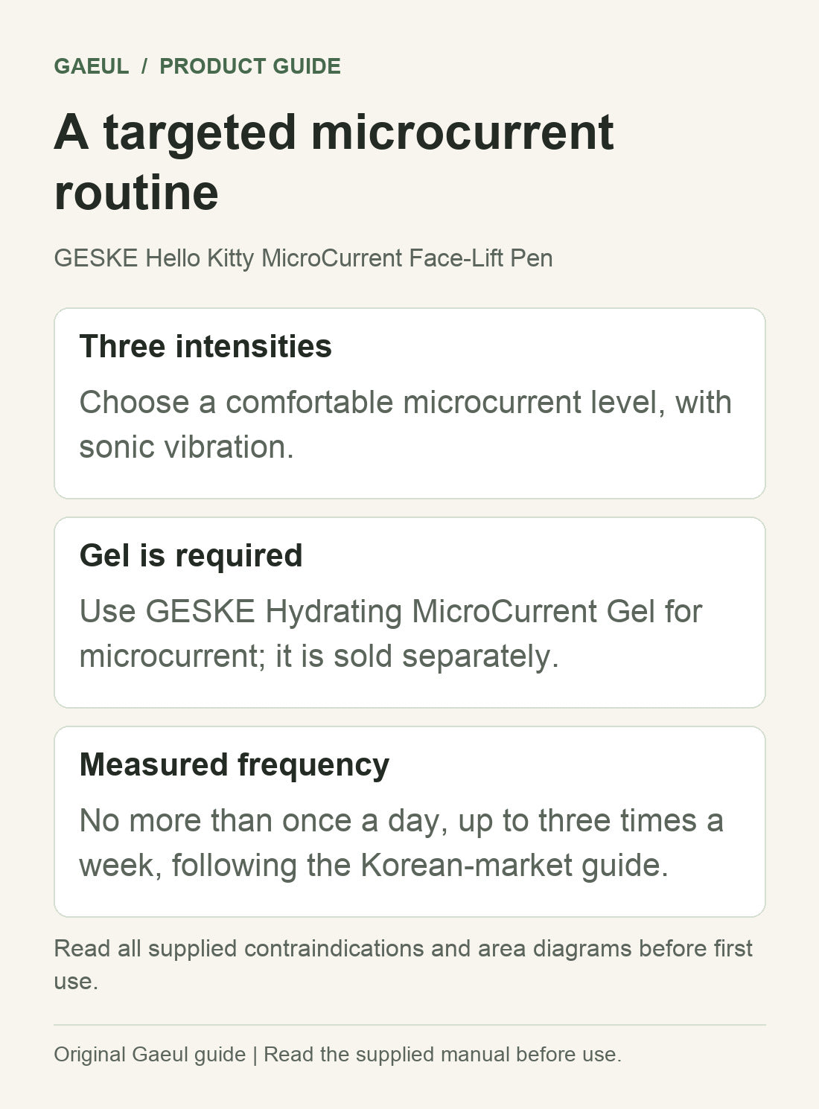
Task: Click the breadcrumb slash separator
Action: [144, 66]
